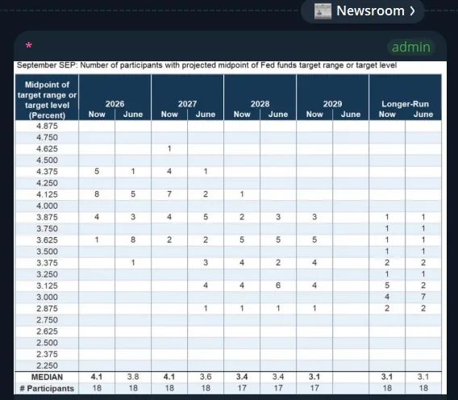Viewport: 458px width, 400px height.
Task: Select the 4.750 row label
Action: click(x=47, y=137)
